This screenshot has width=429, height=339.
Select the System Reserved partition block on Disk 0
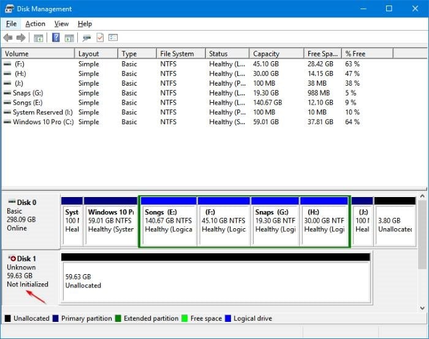tap(72, 221)
